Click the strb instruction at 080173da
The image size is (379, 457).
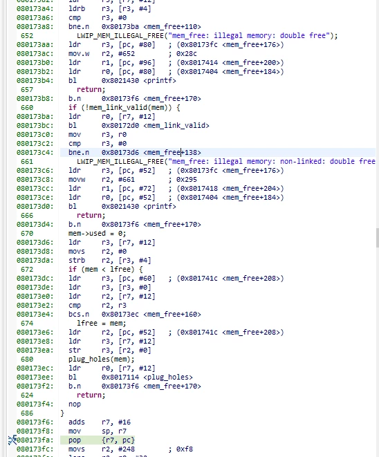(x=110, y=261)
